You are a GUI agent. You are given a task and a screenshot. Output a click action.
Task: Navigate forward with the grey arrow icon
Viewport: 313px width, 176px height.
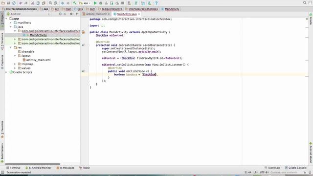point(68,3)
